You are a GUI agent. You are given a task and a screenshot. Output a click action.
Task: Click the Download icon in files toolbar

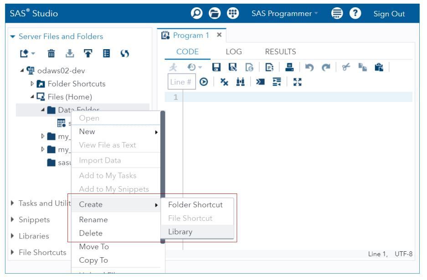70,53
